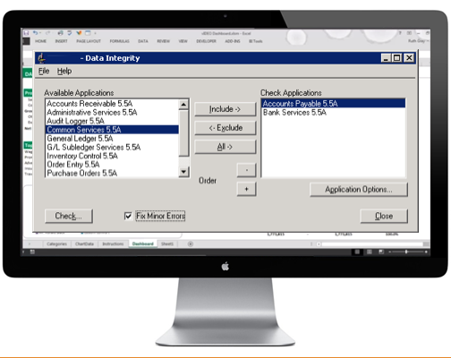Click the minus Order button
Screen dimensions: 451x358
pos(246,170)
